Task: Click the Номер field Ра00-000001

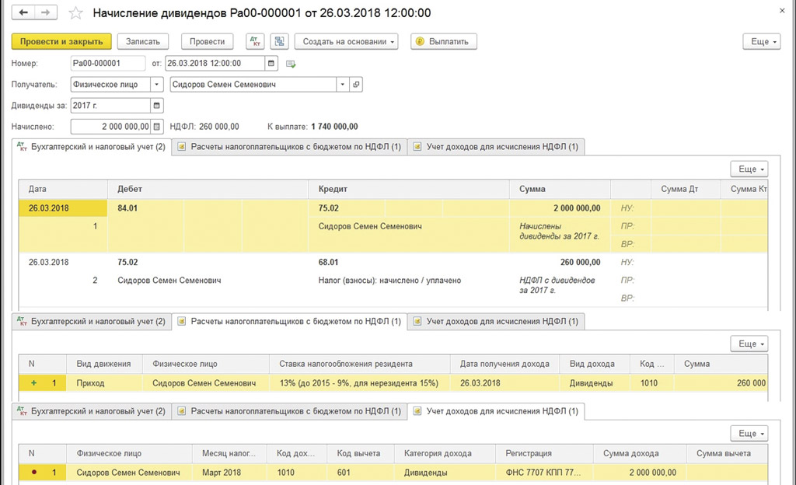Action: (108, 64)
